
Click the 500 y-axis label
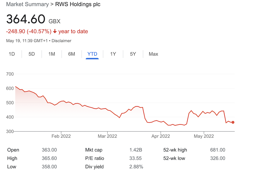pos(10,103)
